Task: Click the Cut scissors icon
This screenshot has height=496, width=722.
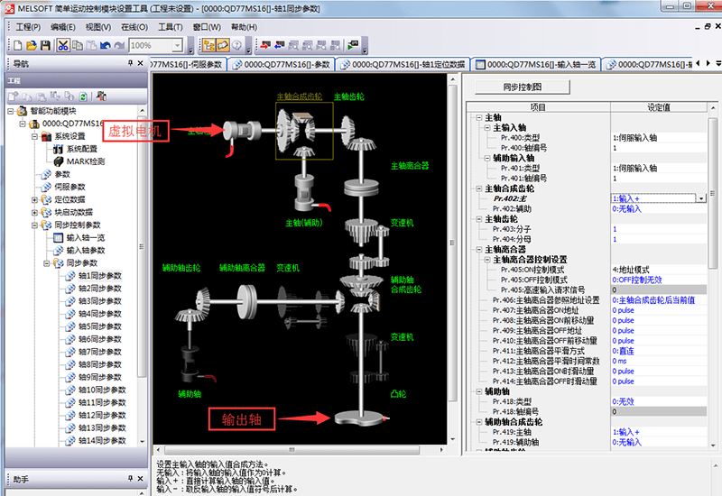Action: 64,45
